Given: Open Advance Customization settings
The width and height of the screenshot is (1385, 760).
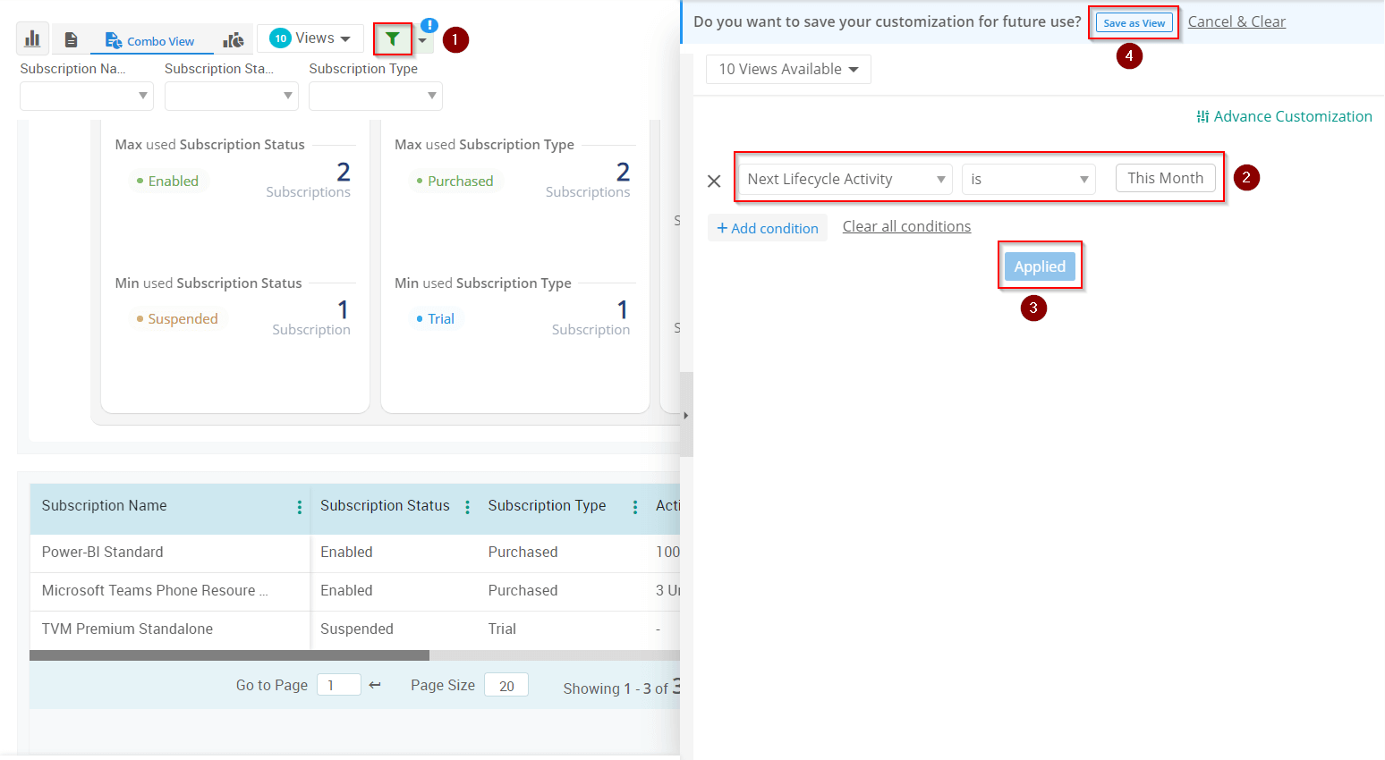Looking at the screenshot, I should (x=1284, y=116).
